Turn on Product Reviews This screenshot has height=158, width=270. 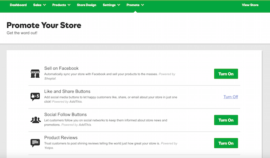pyautogui.click(x=226, y=143)
